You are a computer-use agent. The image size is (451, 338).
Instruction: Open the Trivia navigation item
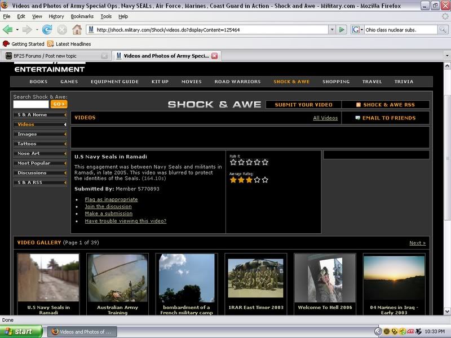[404, 82]
